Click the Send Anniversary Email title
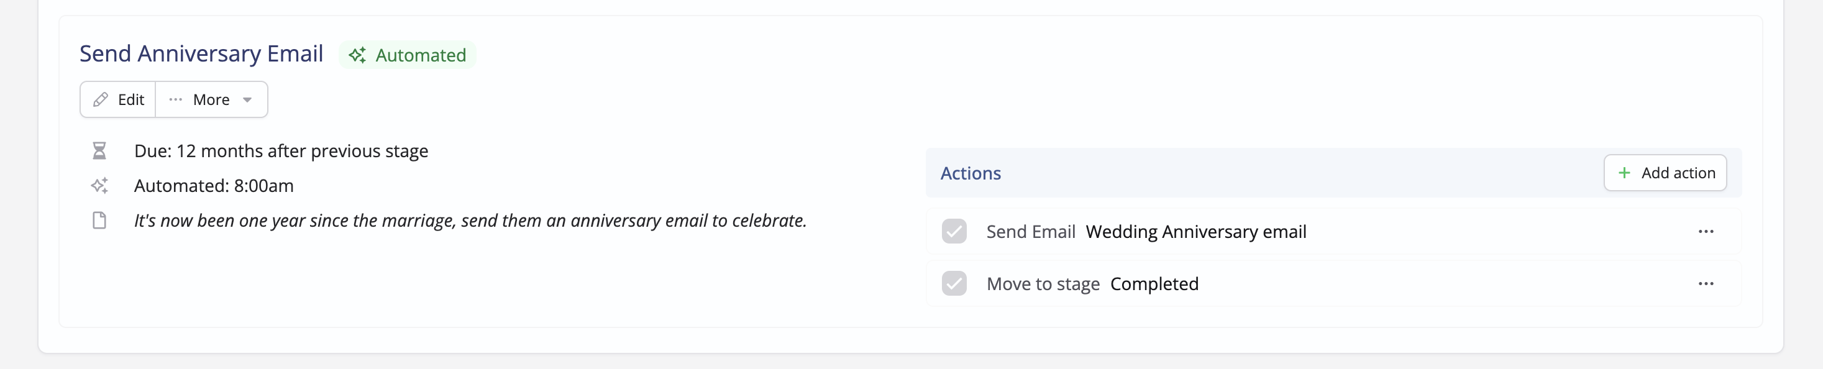 click(201, 53)
